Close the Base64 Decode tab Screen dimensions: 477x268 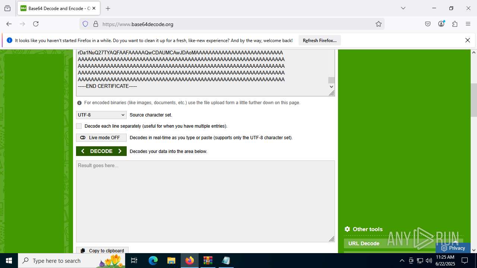click(x=94, y=8)
